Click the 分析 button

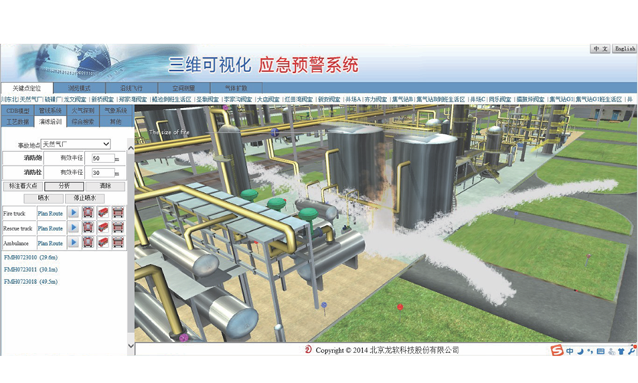(63, 186)
